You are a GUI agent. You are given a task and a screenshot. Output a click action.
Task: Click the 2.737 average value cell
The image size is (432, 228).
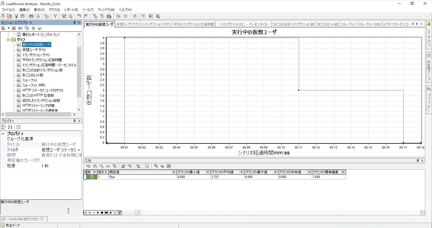point(227,177)
